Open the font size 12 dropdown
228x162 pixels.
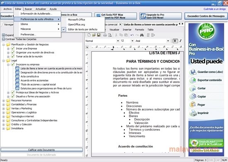click(132, 41)
